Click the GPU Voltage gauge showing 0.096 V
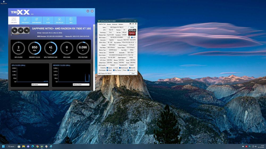266x149 pixels. click(x=83, y=48)
